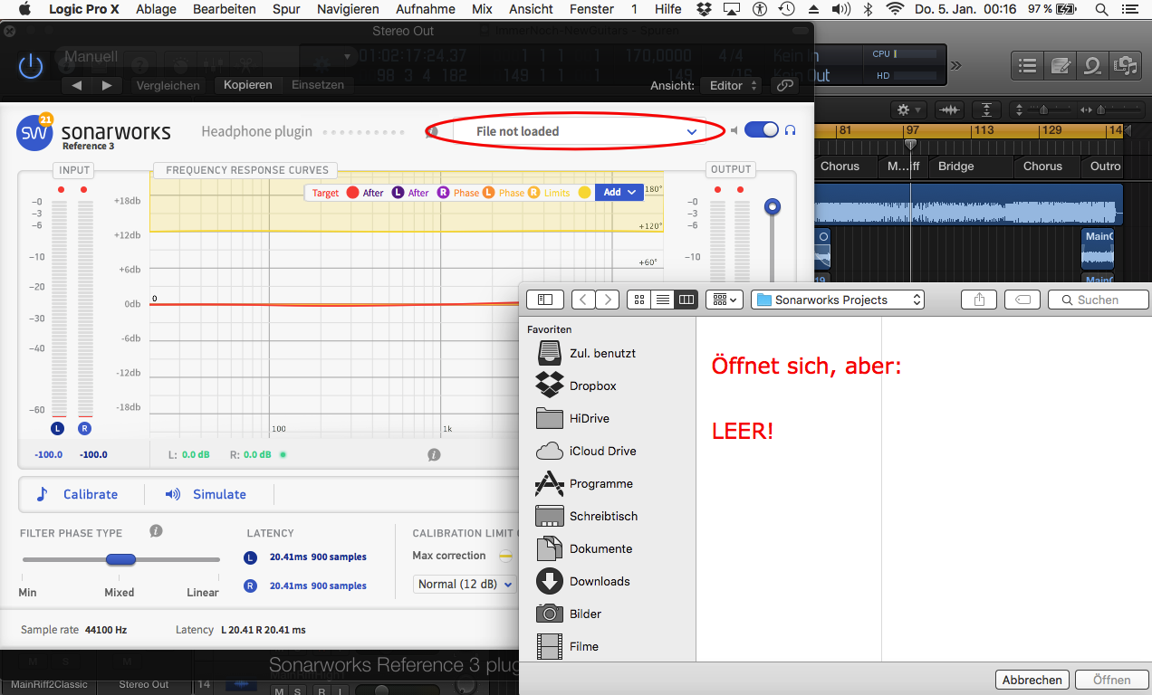Click the output gain vertical slider knob
Image resolution: width=1152 pixels, height=695 pixels.
[x=772, y=206]
